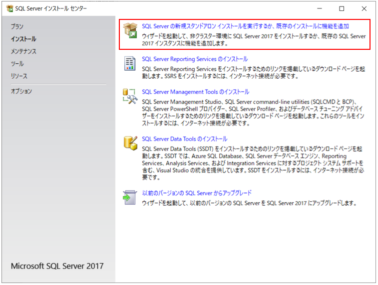The image size is (378, 285).
Task: Start 以前のバージョンの SQL Server からアップグレード link
Action: 197,193
